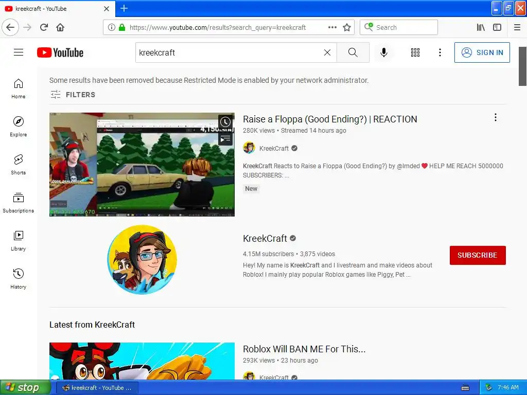Open Shorts in the left sidebar
Viewport: 527px width, 395px height.
pos(19,165)
